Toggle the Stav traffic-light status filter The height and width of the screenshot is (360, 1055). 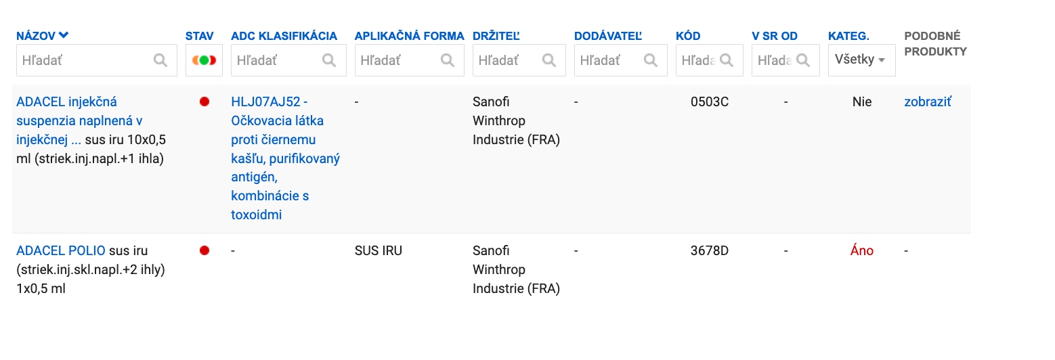coord(204,60)
